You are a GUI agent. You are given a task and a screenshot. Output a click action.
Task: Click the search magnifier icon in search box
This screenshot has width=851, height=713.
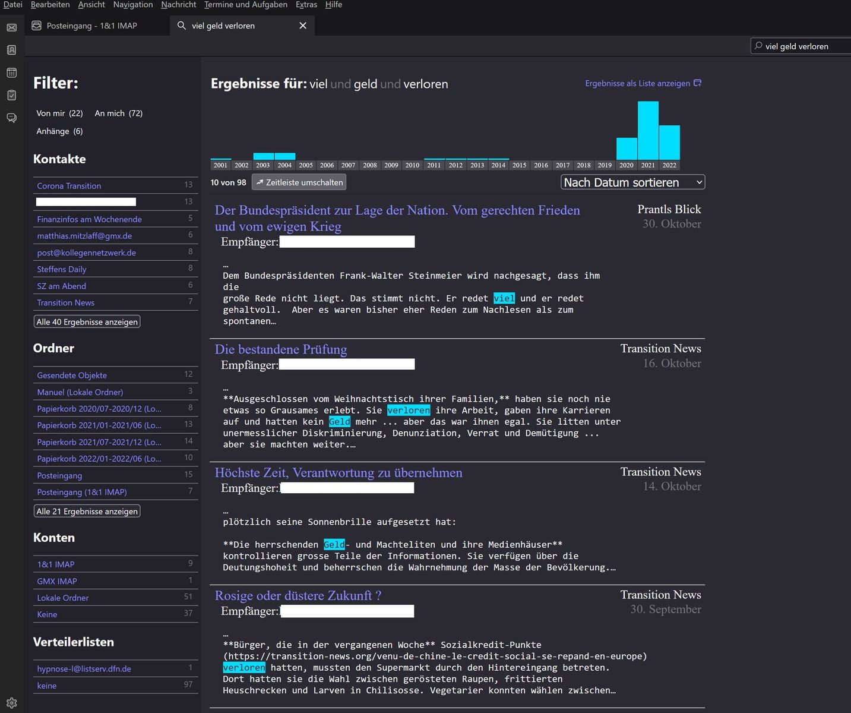tap(758, 46)
